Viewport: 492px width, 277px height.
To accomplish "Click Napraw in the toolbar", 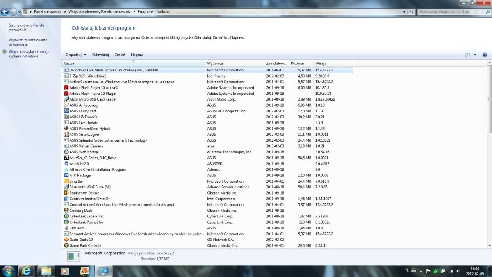I will [137, 55].
